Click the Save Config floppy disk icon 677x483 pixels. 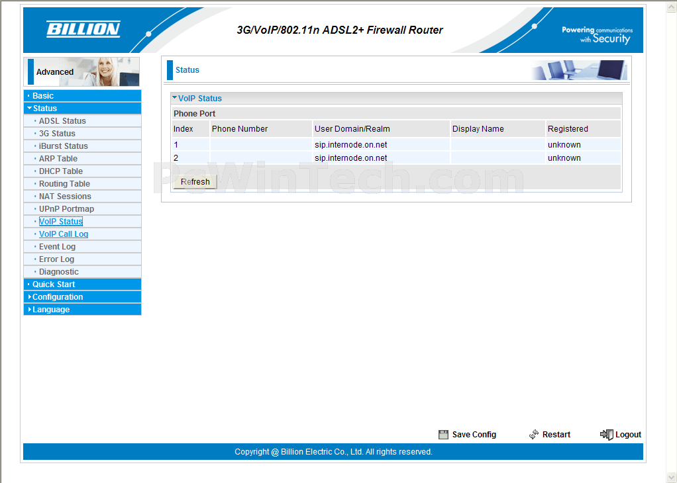[443, 435]
